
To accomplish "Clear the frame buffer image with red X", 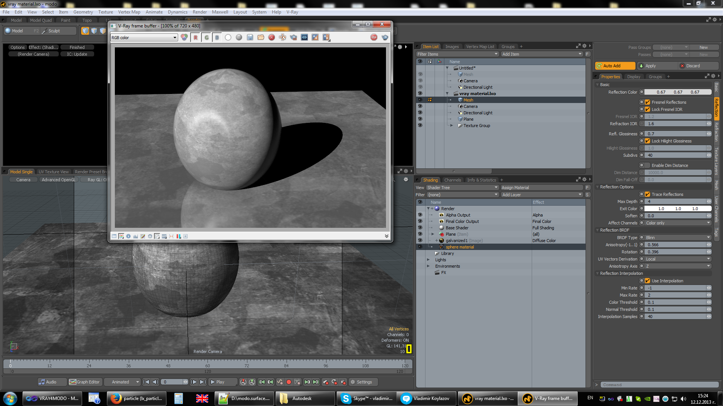I will point(272,38).
